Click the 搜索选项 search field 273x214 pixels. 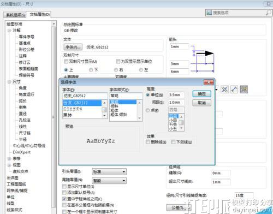click(x=239, y=13)
